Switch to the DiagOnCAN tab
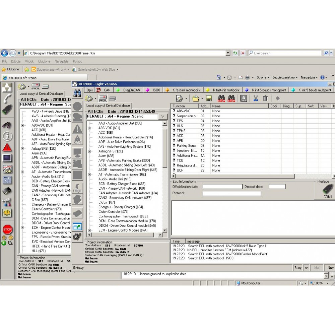The width and height of the screenshot is (335, 335). (131, 90)
